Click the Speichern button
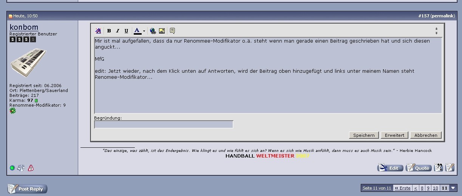This screenshot has width=462, height=196. [364, 135]
